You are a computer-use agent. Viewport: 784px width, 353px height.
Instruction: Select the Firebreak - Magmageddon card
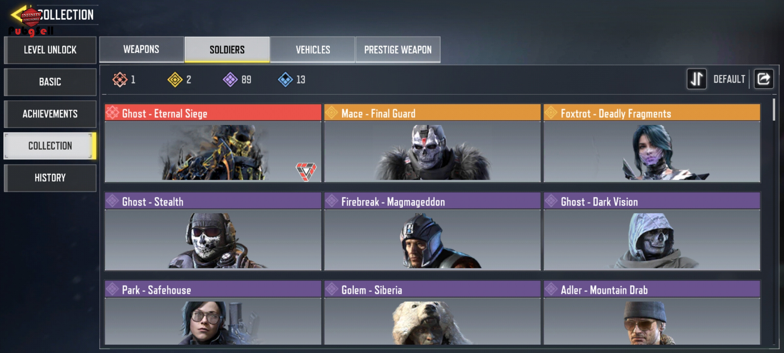(432, 231)
